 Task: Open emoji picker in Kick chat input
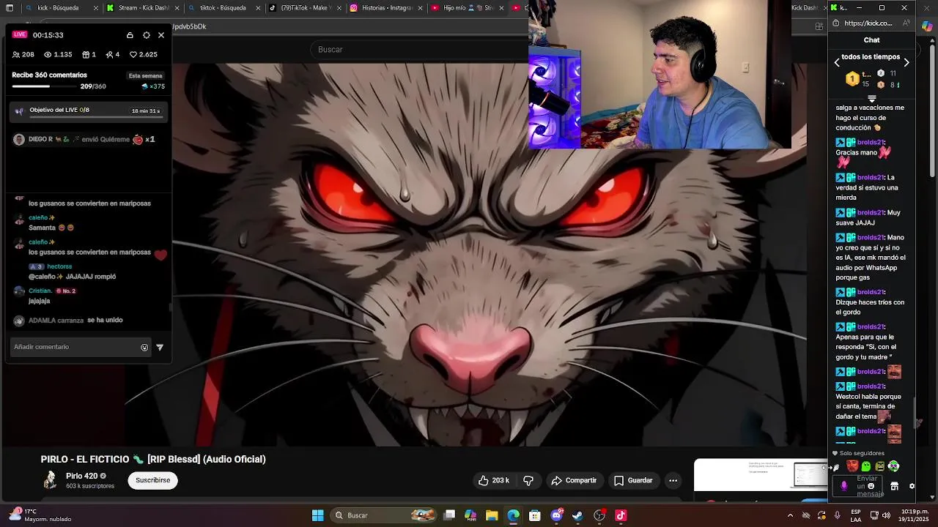point(871,486)
